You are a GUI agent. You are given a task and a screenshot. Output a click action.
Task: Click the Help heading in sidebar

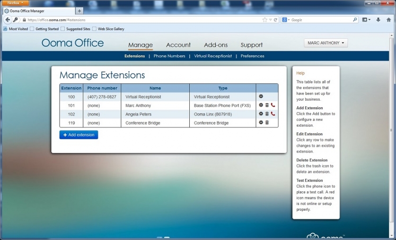point(300,73)
